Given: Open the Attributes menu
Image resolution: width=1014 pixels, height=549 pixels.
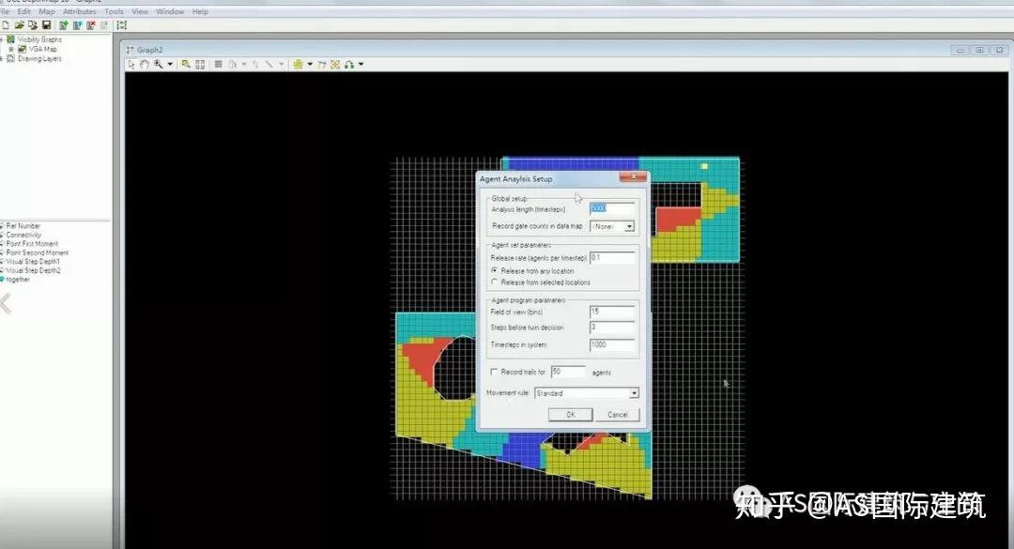Looking at the screenshot, I should point(79,11).
